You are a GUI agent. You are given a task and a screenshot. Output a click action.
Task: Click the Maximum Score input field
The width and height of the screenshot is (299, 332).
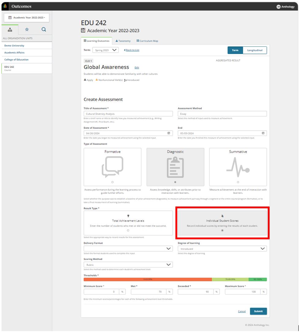pos(243,292)
